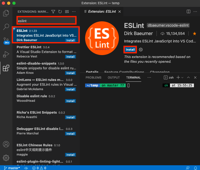Close the Extension: ESLint tab
Screen dimensions: 200x170
tap(120, 12)
